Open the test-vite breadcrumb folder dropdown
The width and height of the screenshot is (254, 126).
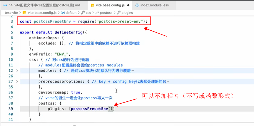pos(11,13)
